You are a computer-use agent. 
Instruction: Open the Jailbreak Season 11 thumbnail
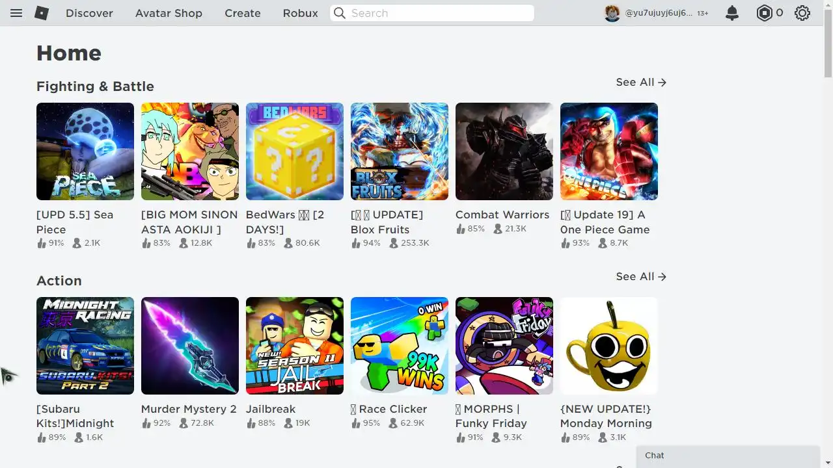pyautogui.click(x=295, y=346)
